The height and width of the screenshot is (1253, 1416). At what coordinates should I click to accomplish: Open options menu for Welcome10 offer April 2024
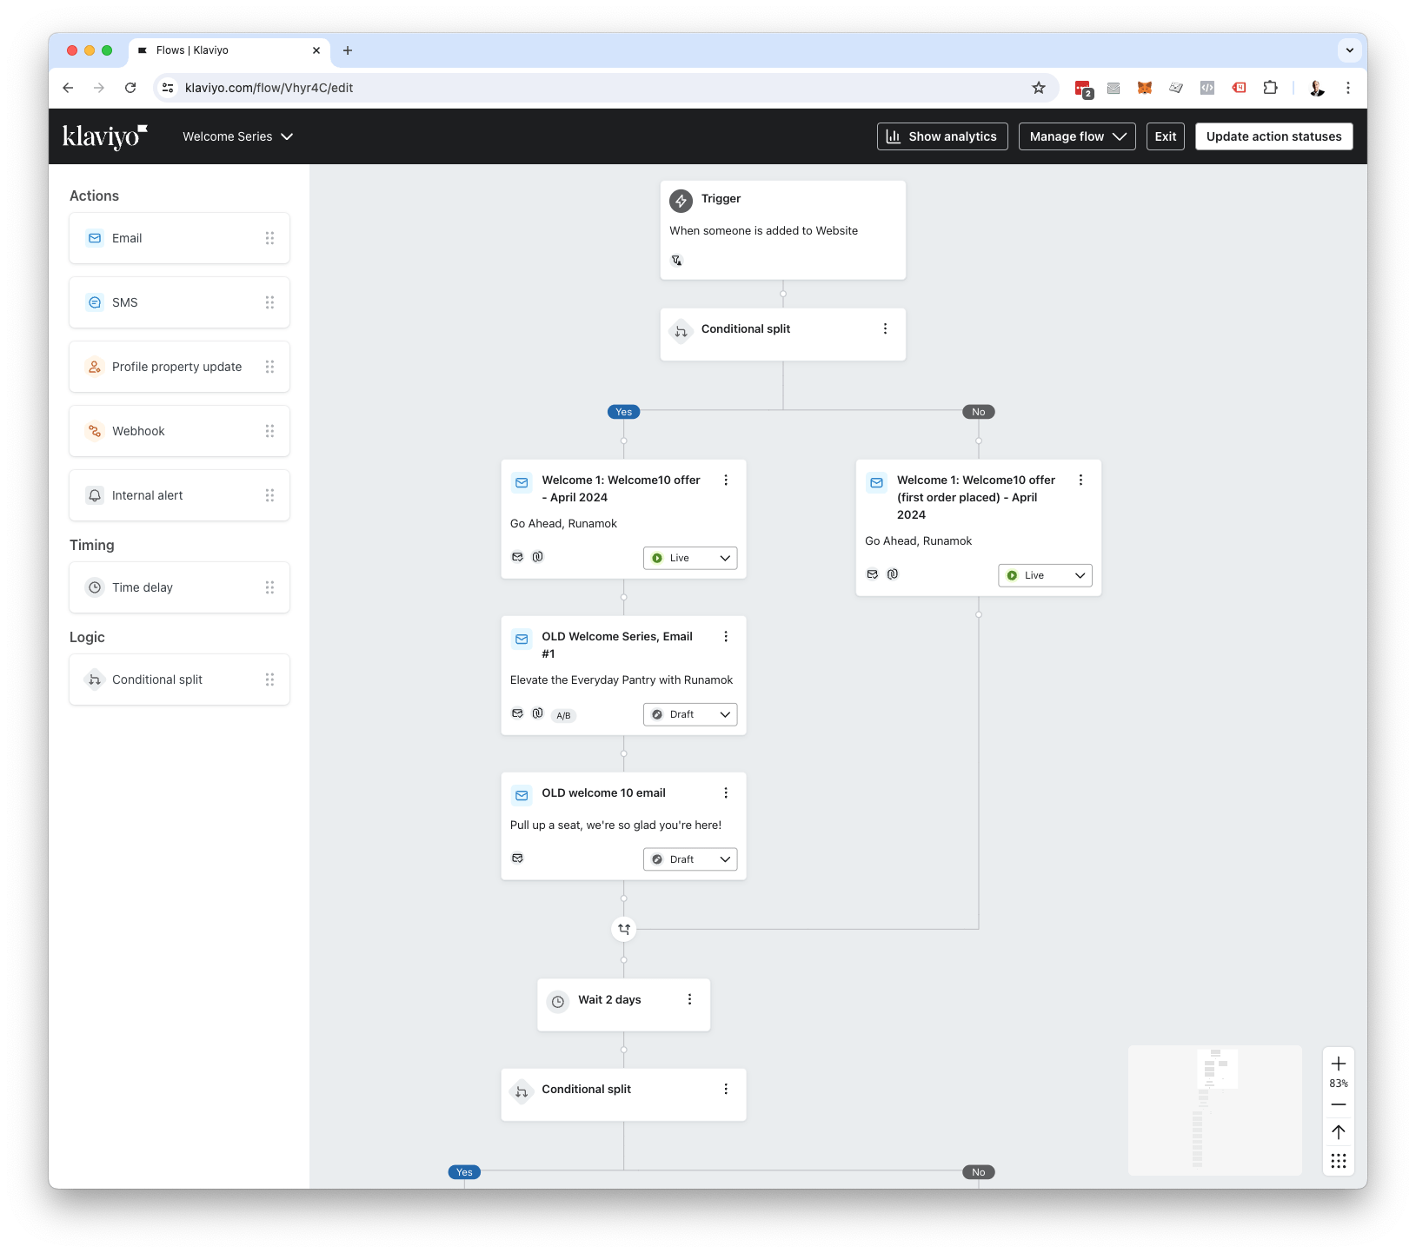726,480
